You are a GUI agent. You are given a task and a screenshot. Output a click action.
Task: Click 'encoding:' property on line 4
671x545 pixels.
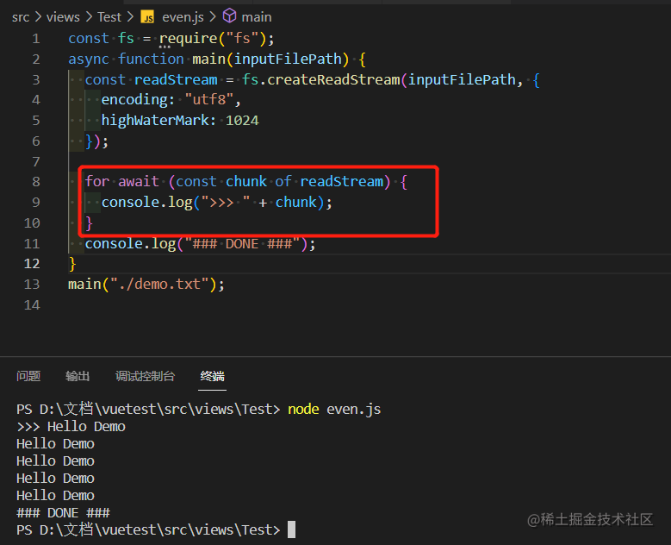138,100
